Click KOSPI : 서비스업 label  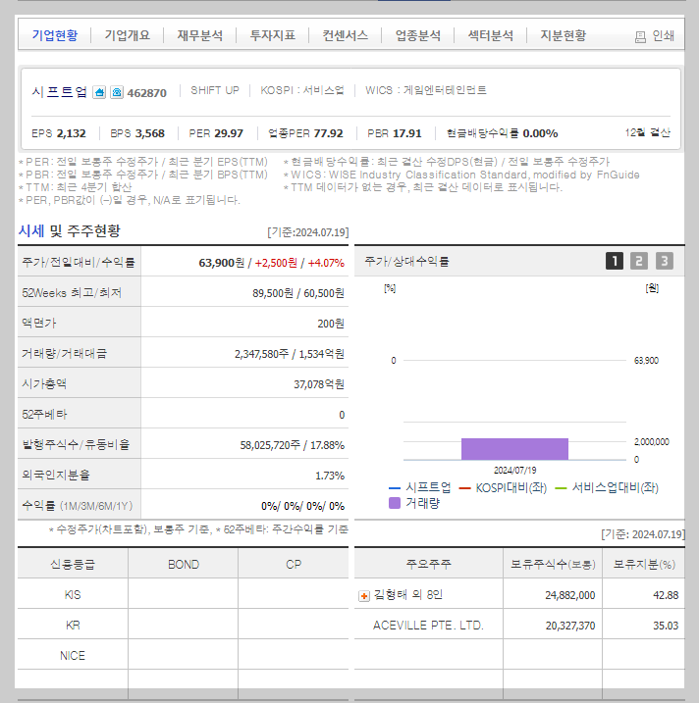302,90
